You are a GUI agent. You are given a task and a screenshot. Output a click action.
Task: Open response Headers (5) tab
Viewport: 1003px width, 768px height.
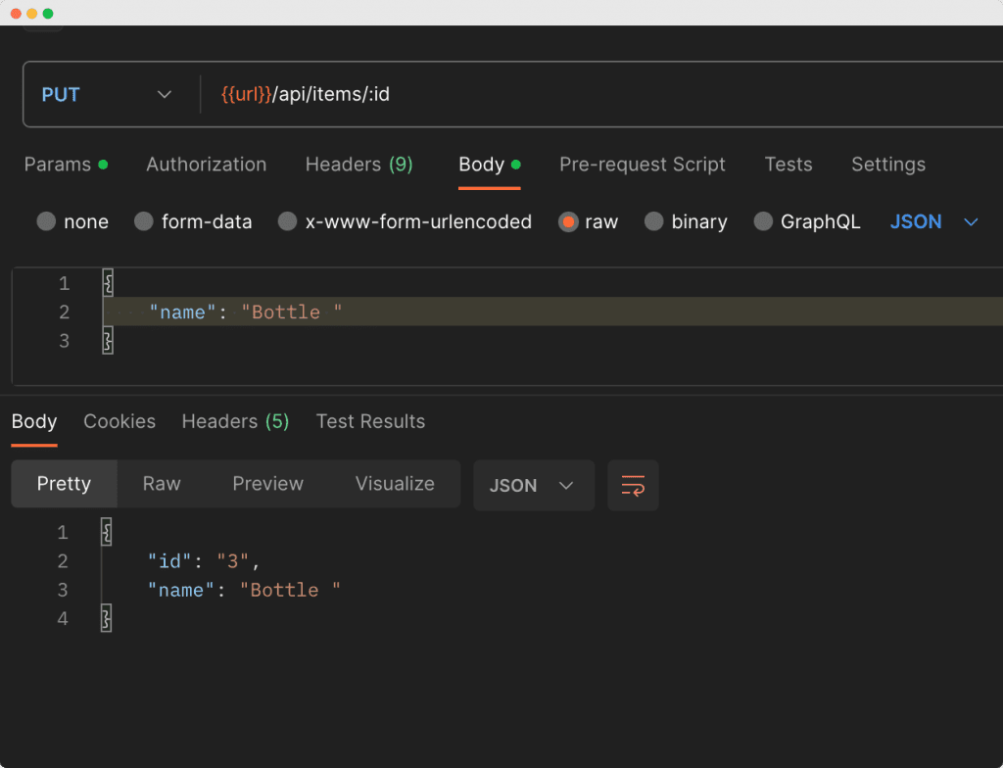[x=235, y=421]
